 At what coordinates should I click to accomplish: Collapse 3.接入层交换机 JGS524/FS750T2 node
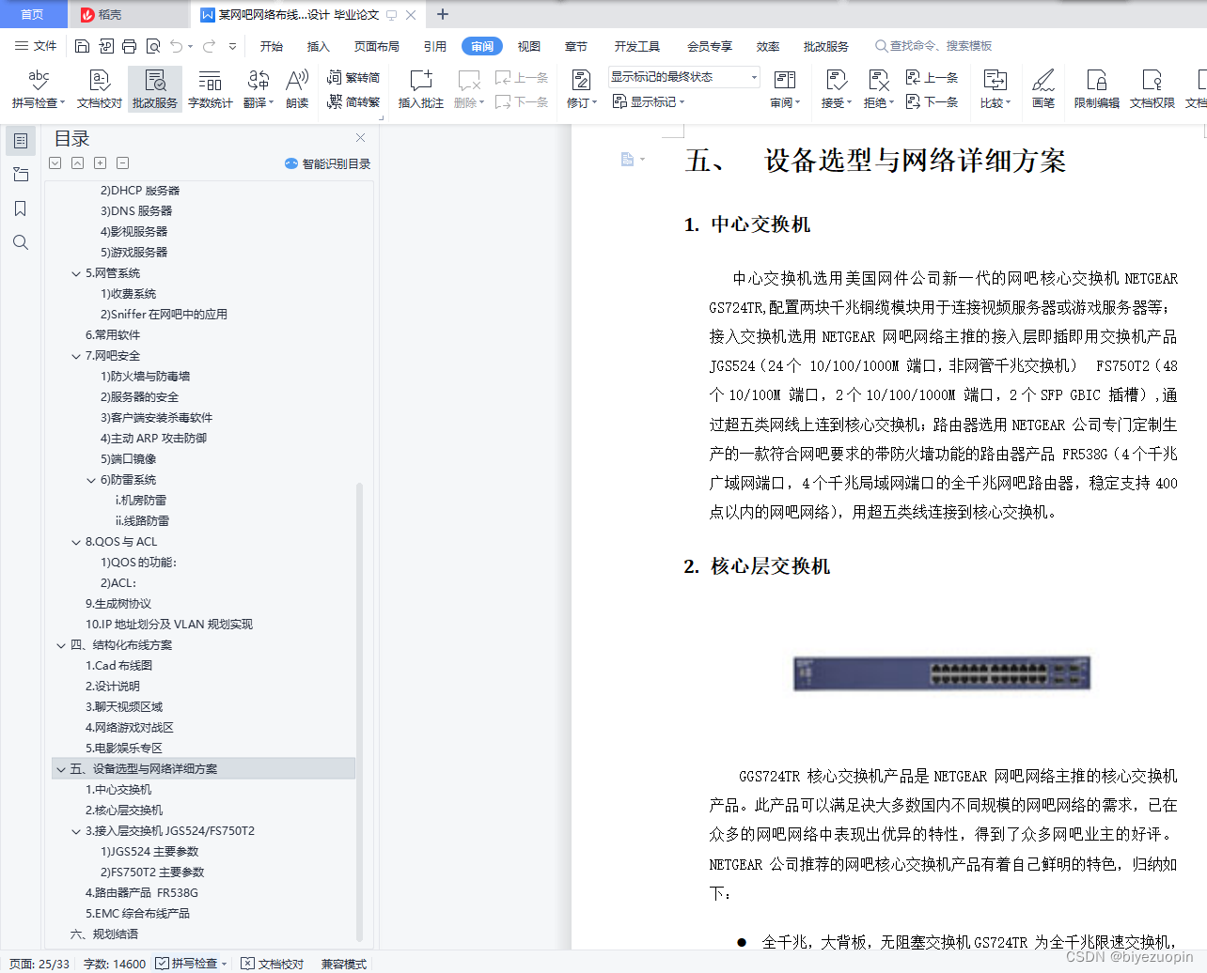coord(76,831)
